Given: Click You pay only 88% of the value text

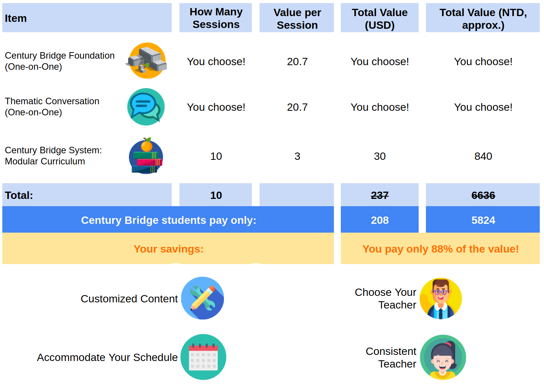Looking at the screenshot, I should pos(440,249).
